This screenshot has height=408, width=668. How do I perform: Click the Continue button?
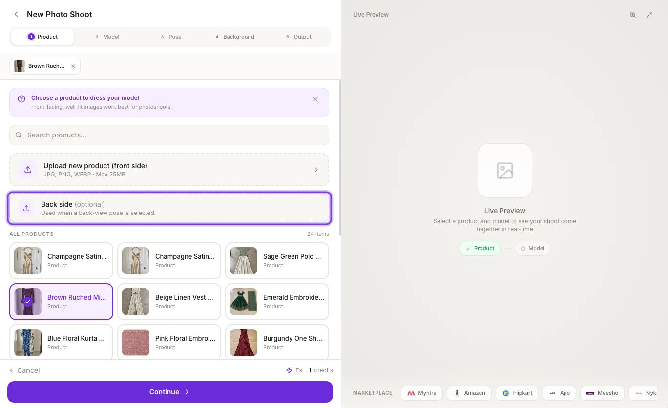pyautogui.click(x=170, y=392)
